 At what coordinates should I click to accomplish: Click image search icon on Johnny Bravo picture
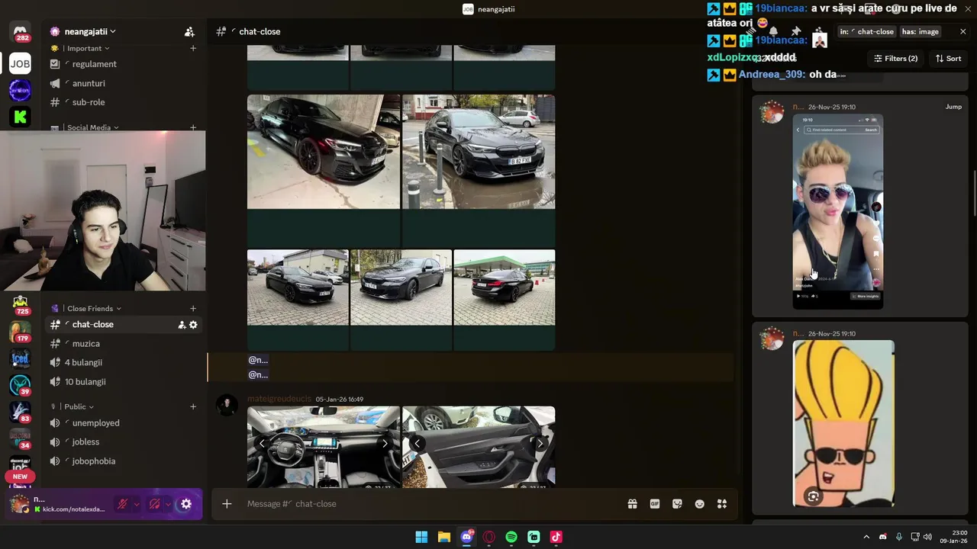[813, 496]
